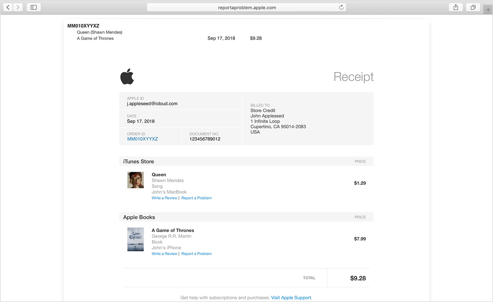Image resolution: width=493 pixels, height=302 pixels.
Task: Go back using Safari's back arrow
Action: 8,7
